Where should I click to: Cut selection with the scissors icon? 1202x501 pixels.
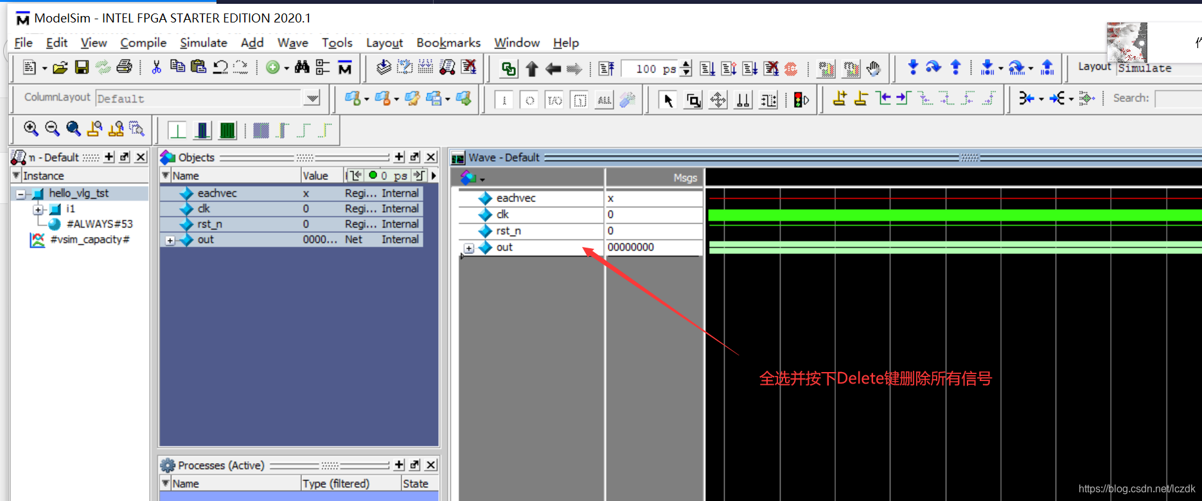(x=156, y=67)
